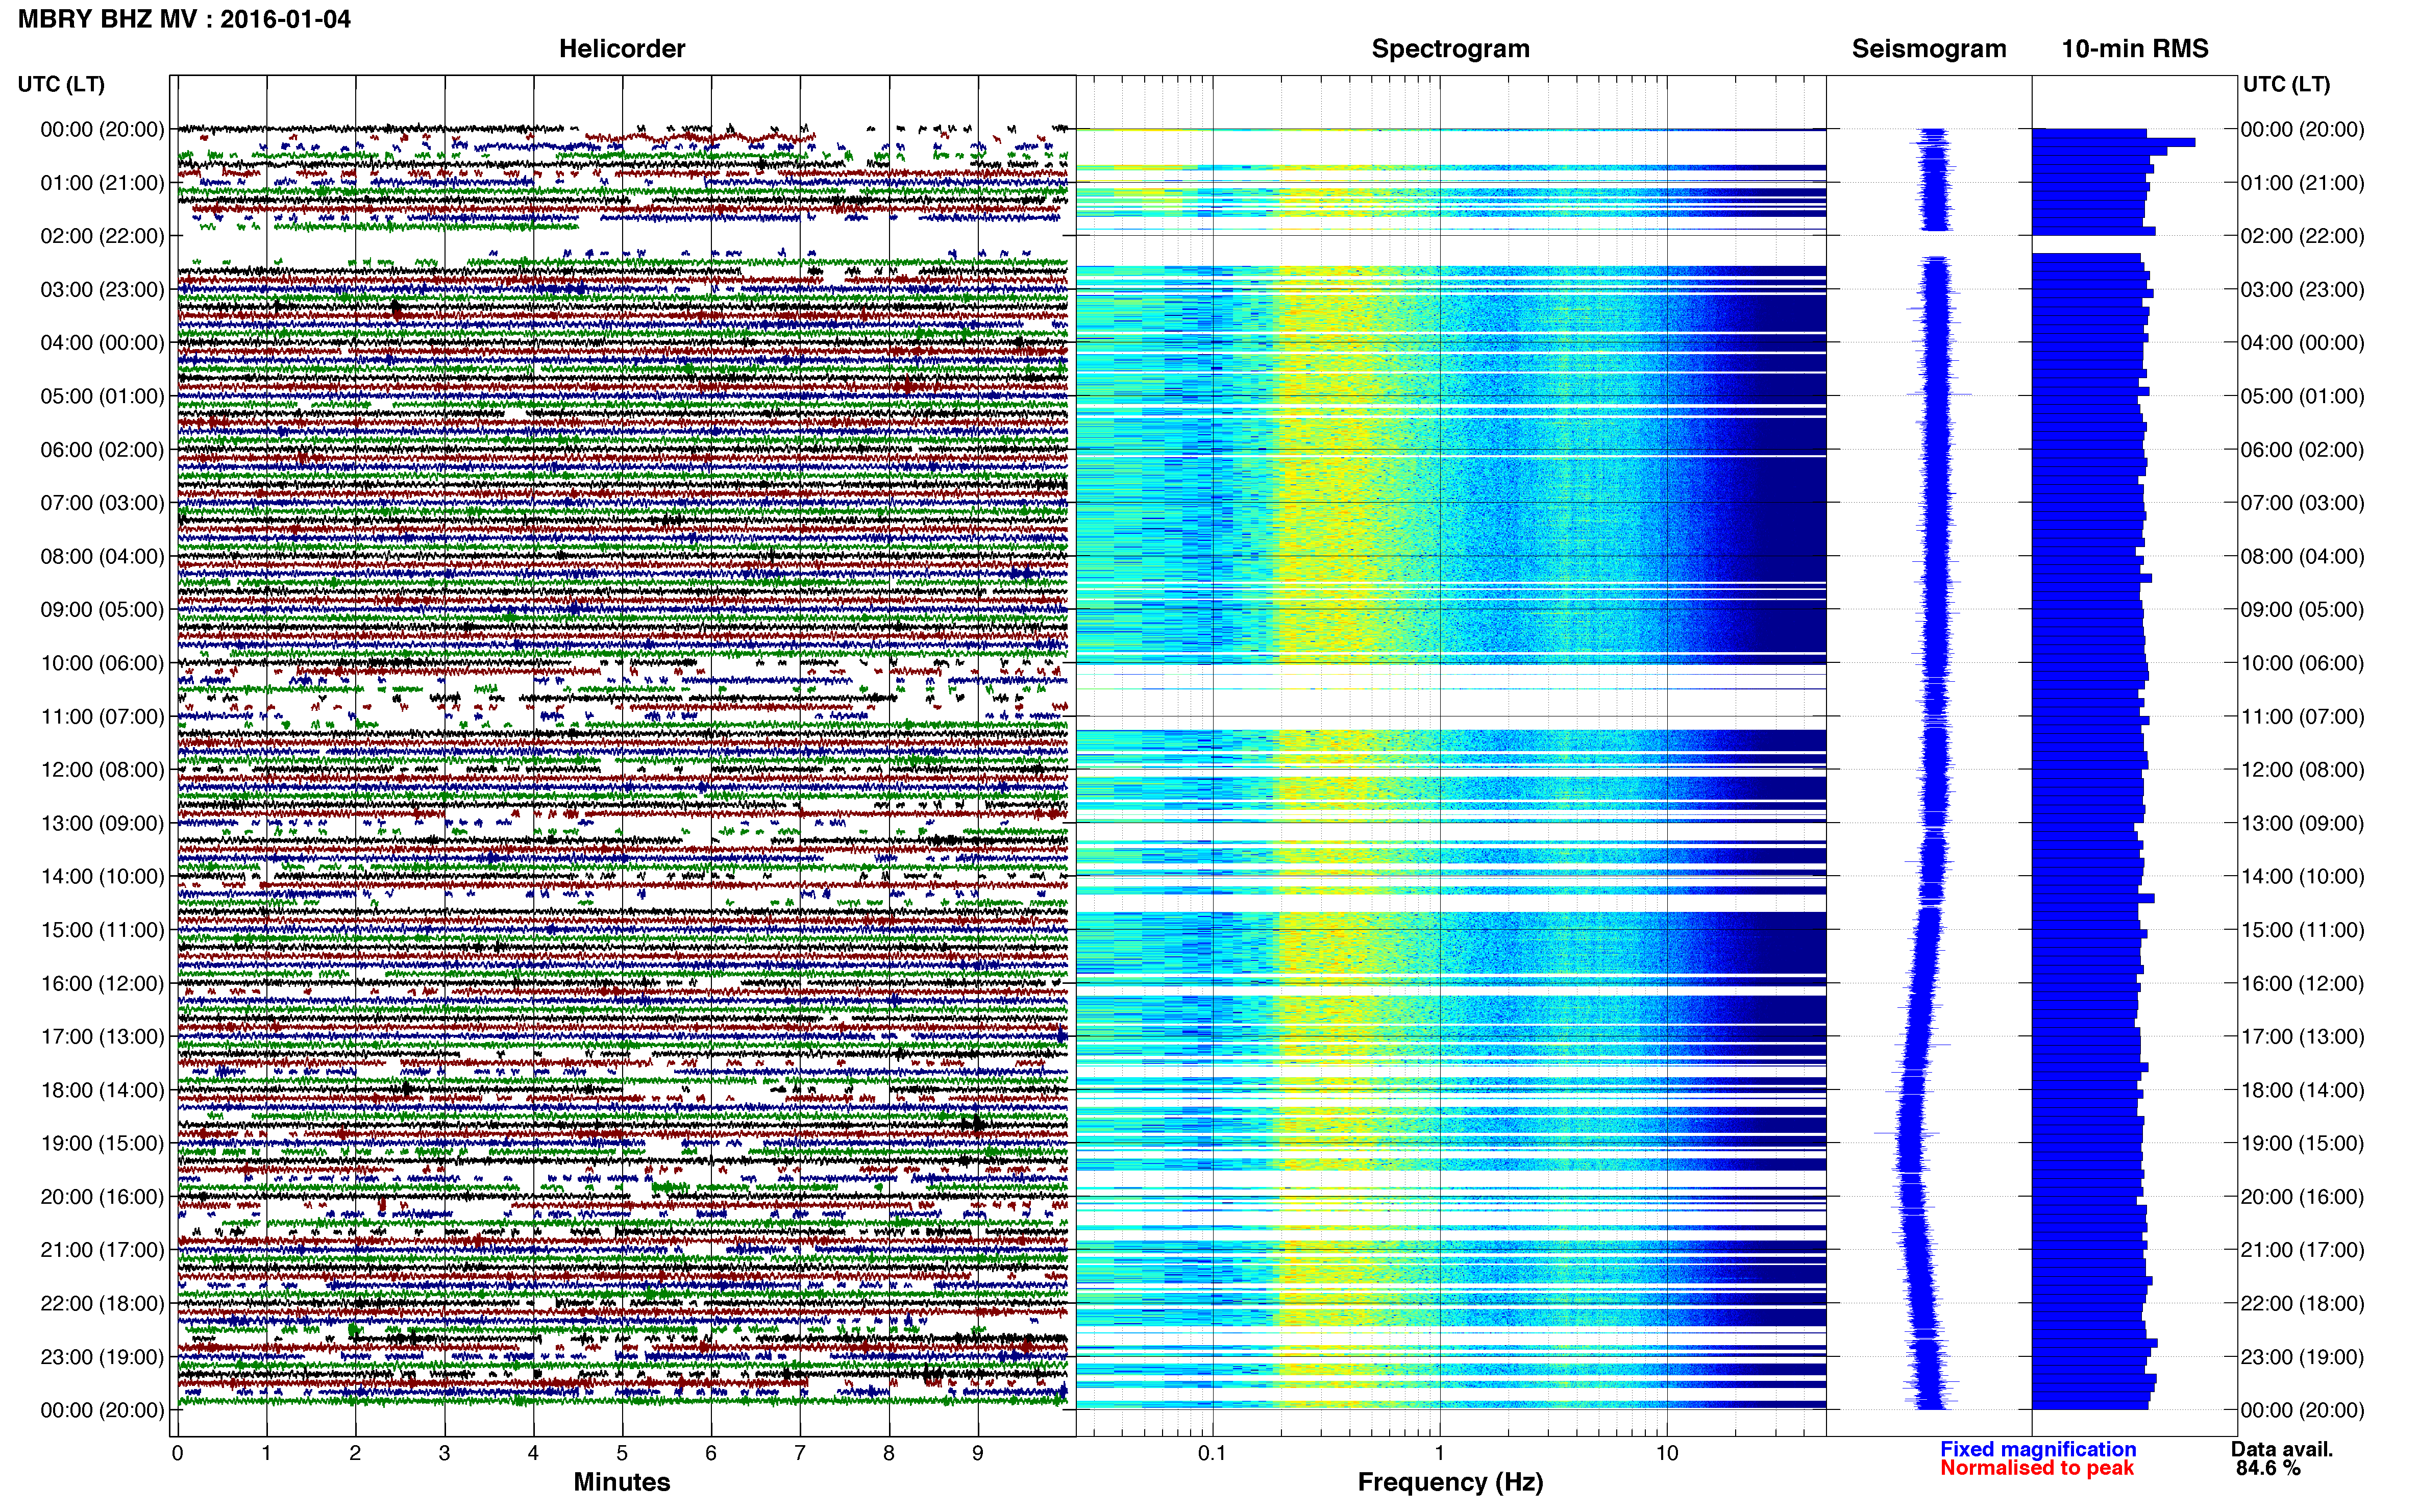Click left time label '09:00 (05:00)'
Image resolution: width=2419 pixels, height=1512 pixels.
[102, 609]
